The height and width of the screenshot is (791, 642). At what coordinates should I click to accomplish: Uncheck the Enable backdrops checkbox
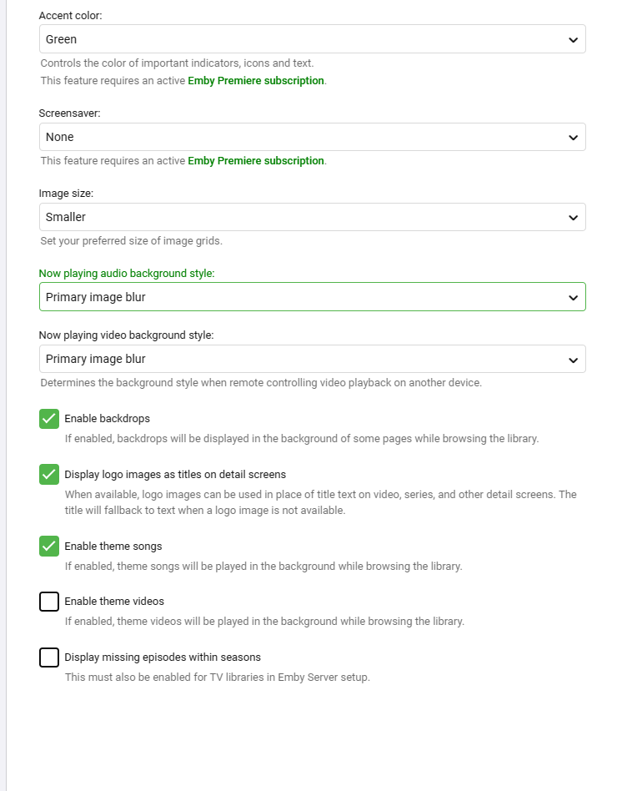pos(49,419)
